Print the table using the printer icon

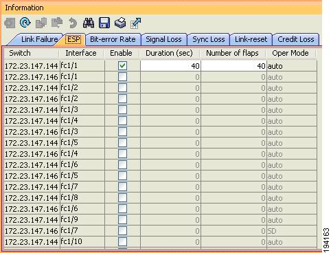tap(120, 23)
